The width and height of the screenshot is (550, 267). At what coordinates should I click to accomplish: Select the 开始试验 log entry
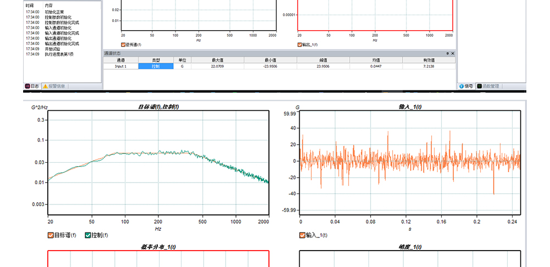pos(53,49)
